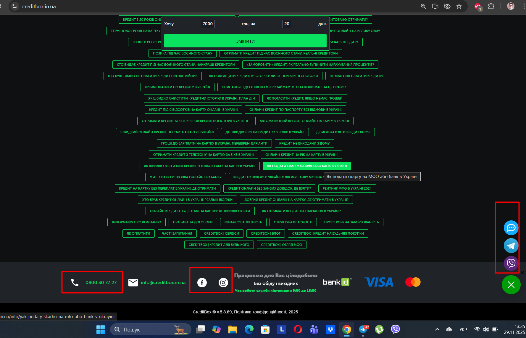Viewport: 526px width, 338px height.
Task: Open Політика конфіденційності link in footer
Action: [260, 312]
